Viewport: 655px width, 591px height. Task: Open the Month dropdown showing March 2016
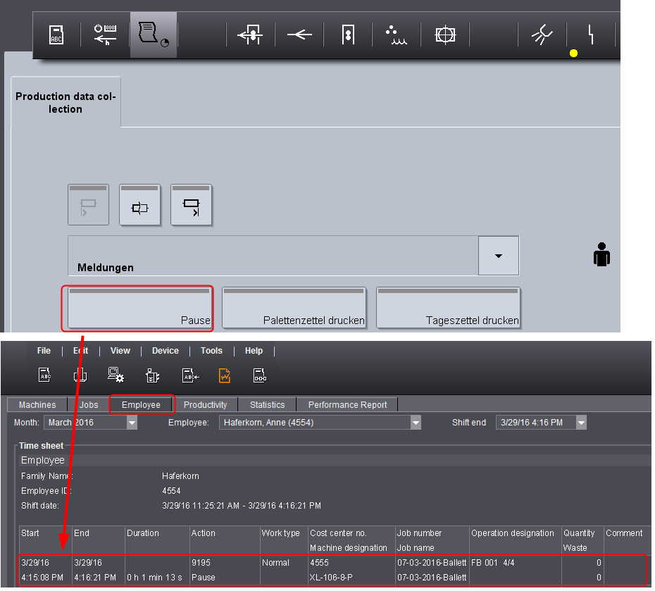[x=132, y=422]
